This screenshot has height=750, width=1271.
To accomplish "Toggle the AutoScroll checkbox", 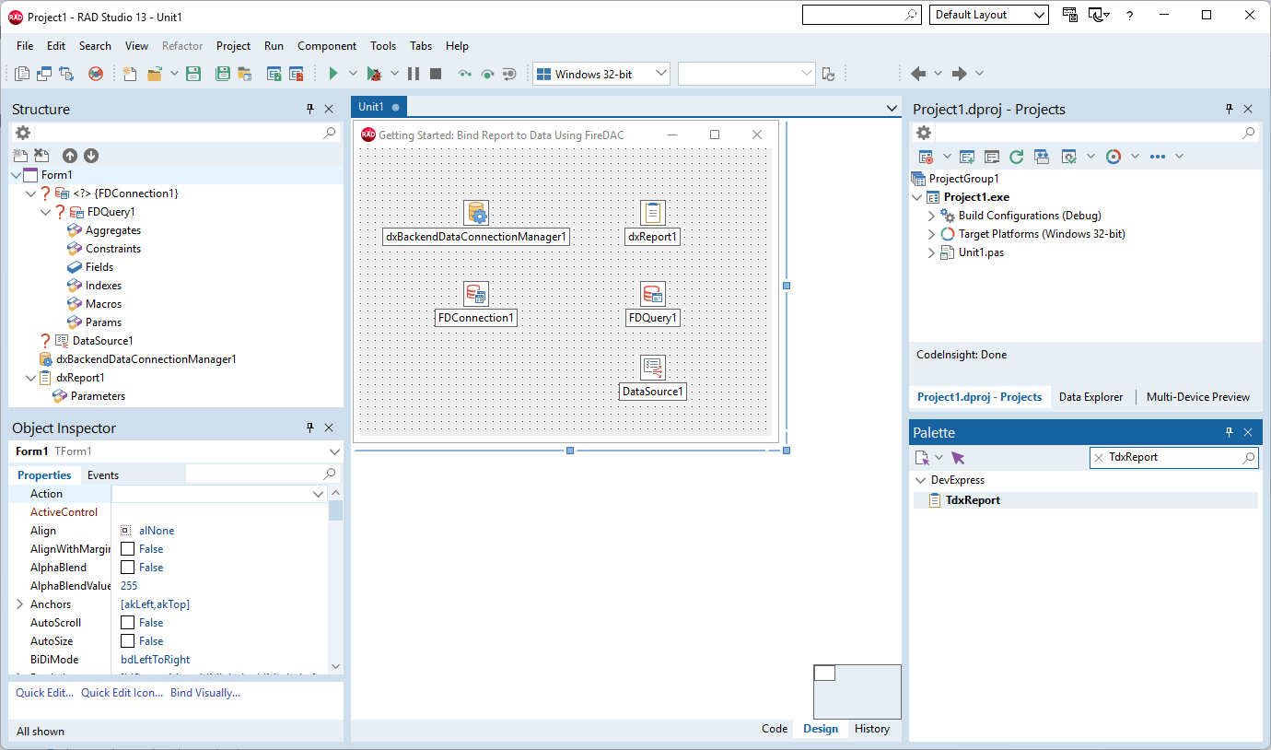I will pos(125,622).
